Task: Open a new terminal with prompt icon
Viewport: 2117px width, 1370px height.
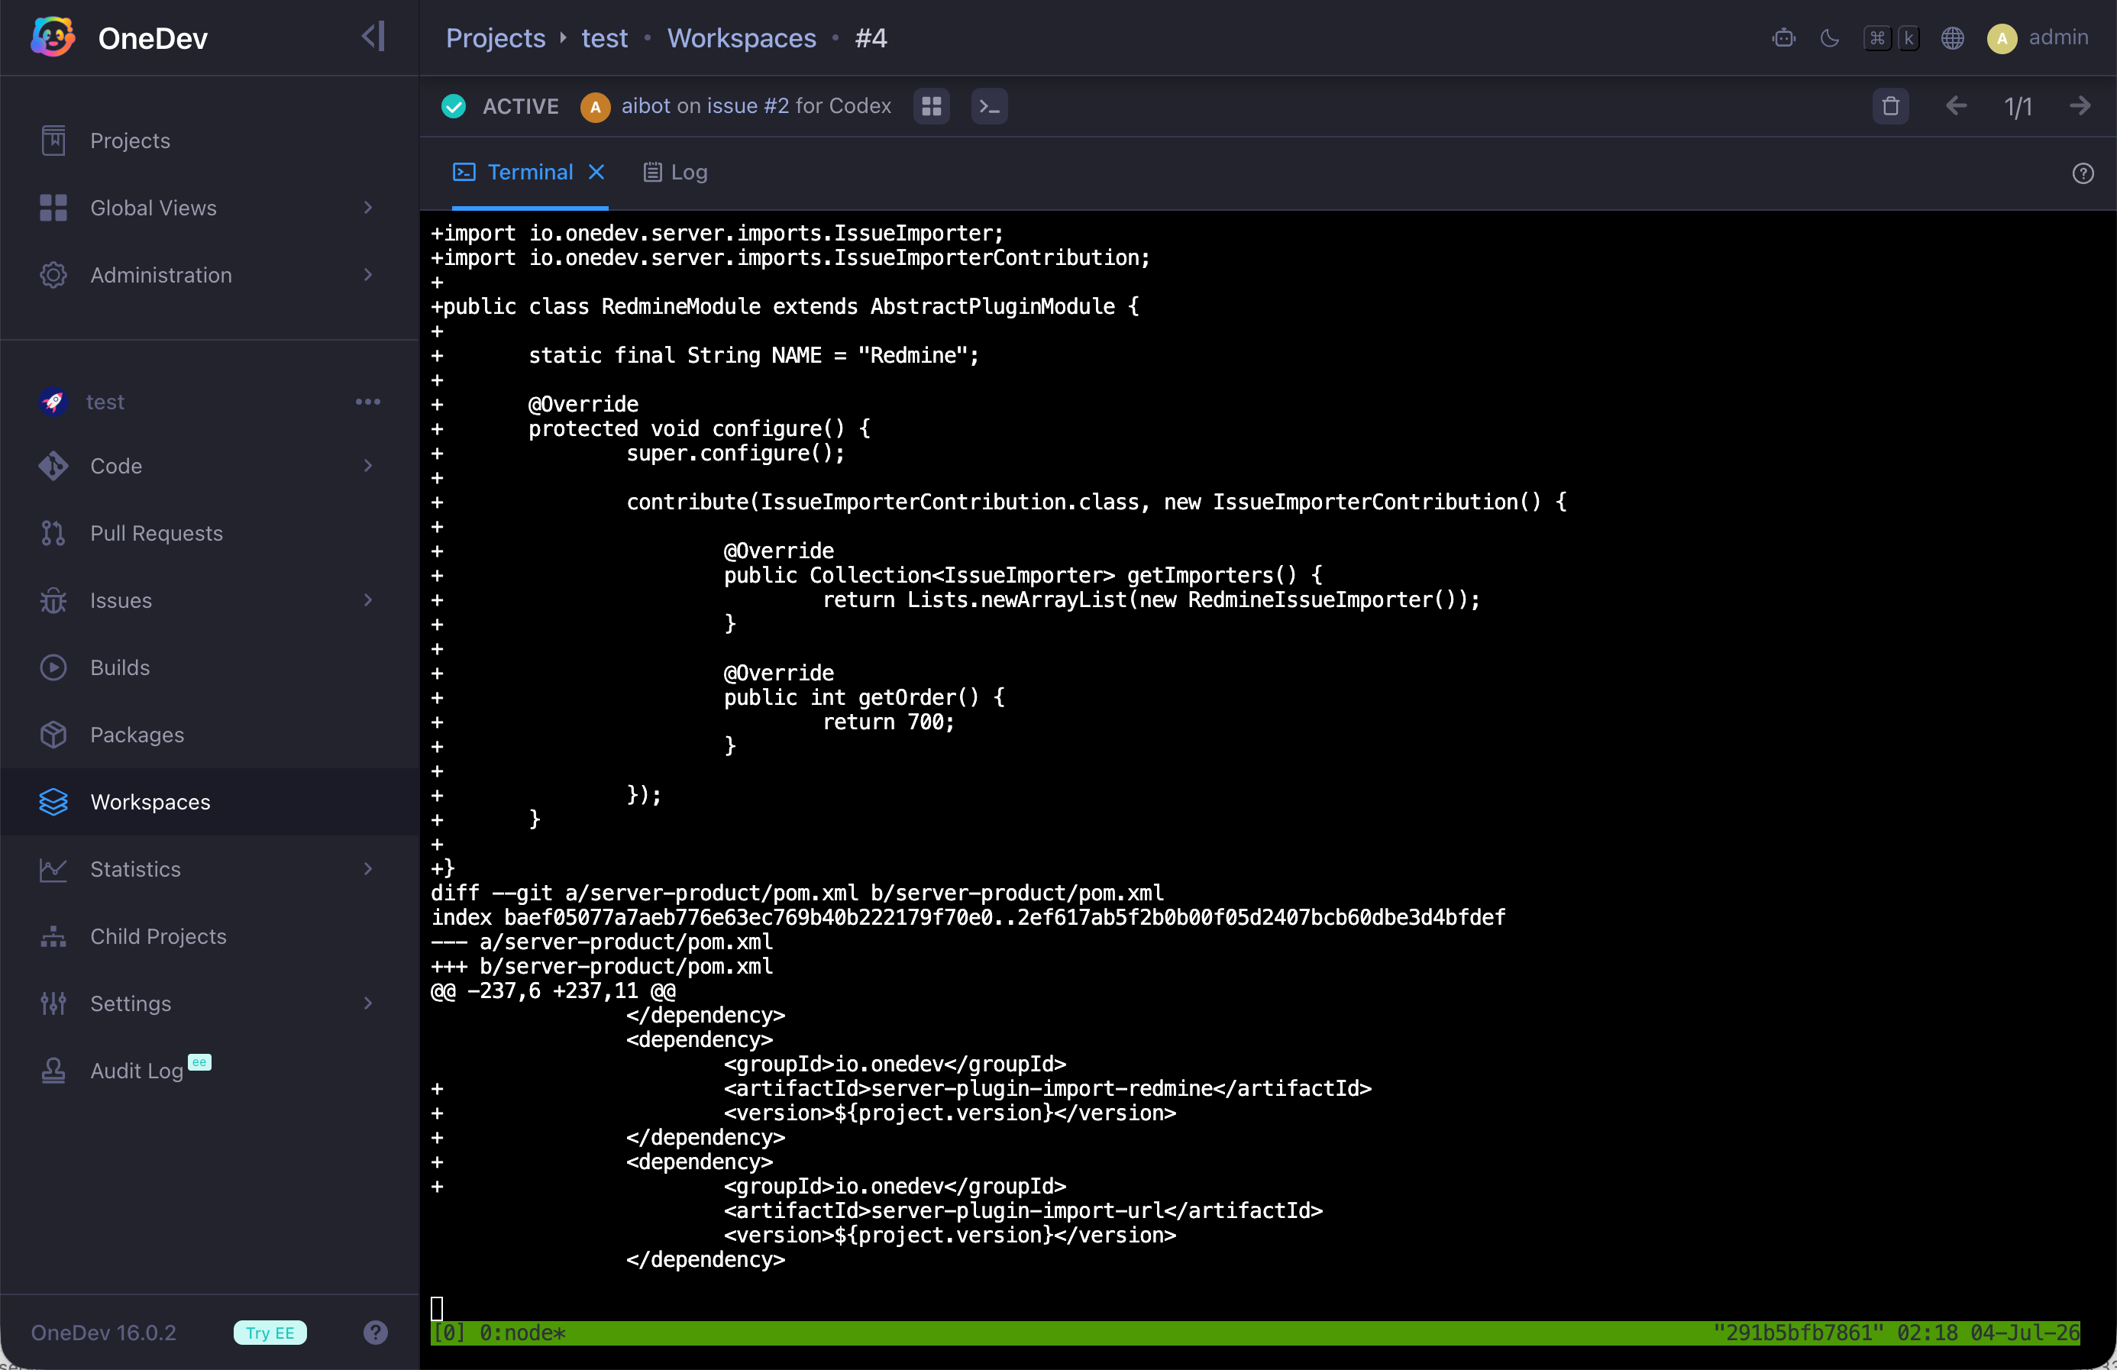Action: (x=989, y=107)
